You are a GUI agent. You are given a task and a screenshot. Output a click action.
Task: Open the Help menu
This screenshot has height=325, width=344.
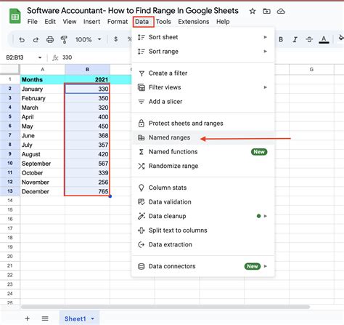pyautogui.click(x=223, y=22)
